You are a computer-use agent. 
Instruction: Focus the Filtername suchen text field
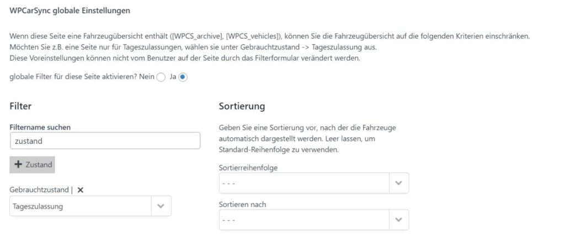pyautogui.click(x=105, y=141)
